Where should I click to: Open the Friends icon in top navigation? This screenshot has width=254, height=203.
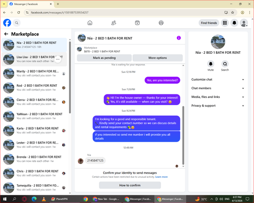114,23
